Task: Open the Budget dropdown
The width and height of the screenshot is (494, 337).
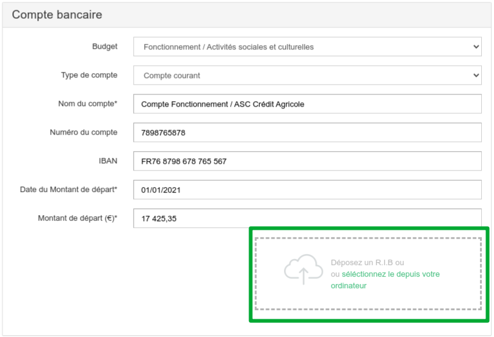Action: tap(307, 47)
